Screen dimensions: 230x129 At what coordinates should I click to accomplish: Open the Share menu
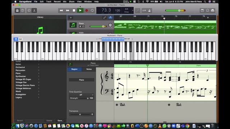click(x=72, y=1)
